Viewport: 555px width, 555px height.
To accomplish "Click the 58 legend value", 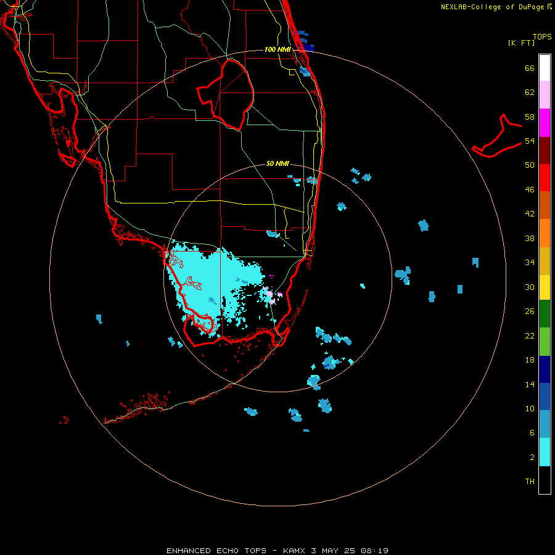I will 530,117.
